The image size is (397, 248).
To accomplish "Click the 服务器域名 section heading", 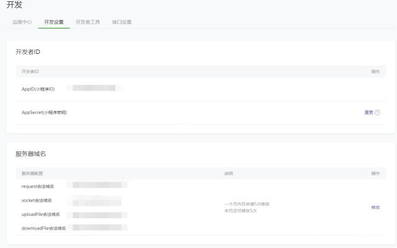I will (31, 154).
